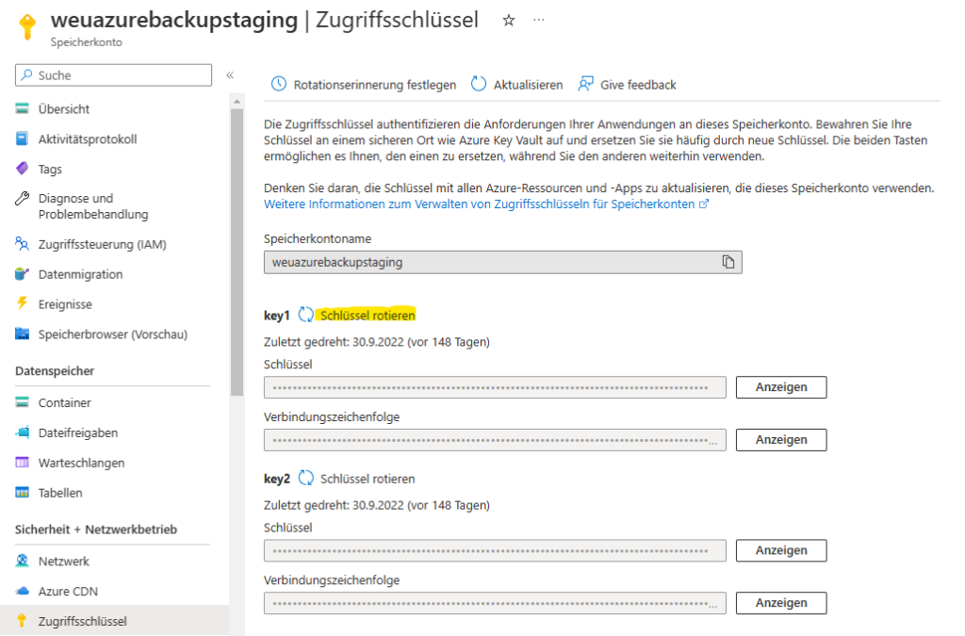Click Aktualisieren in the toolbar

[x=528, y=85]
